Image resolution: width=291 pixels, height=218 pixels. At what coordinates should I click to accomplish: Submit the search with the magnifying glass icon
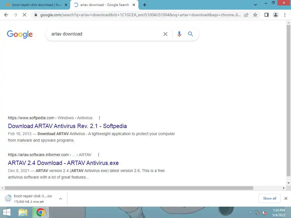(190, 34)
